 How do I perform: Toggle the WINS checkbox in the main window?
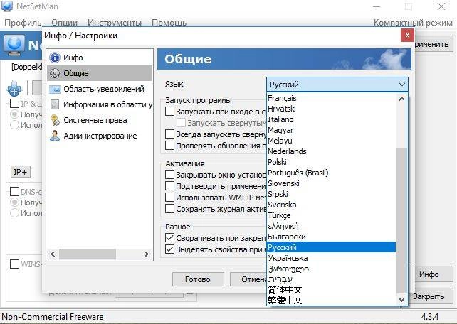click(x=14, y=264)
